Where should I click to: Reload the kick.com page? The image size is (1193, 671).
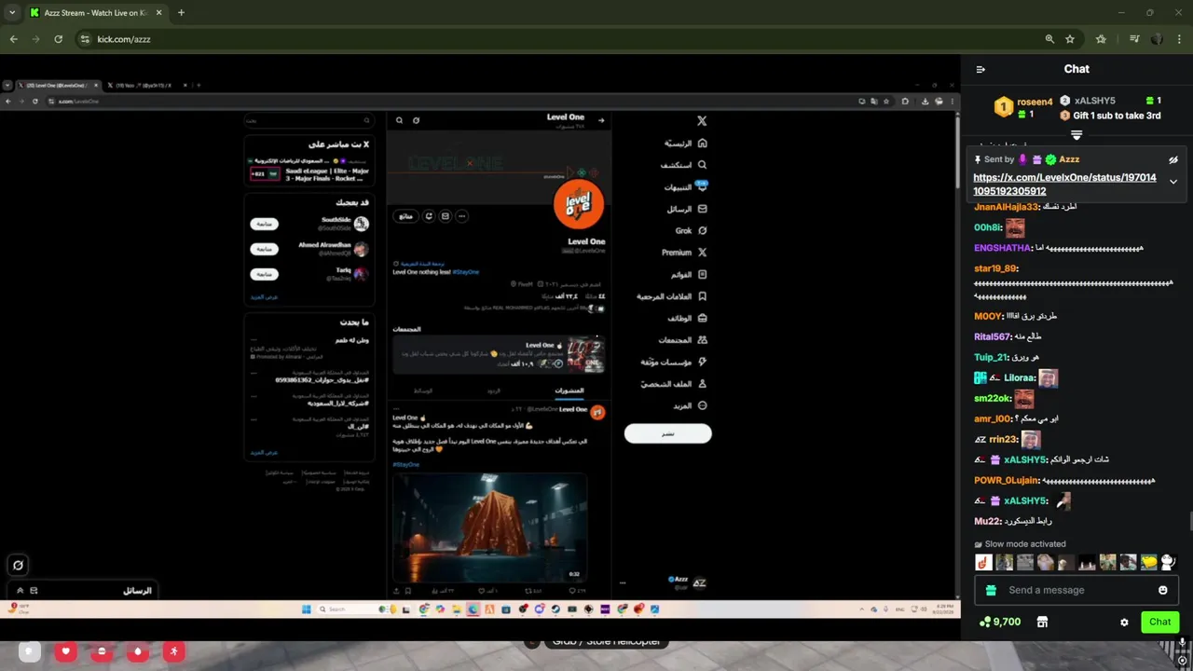pos(59,39)
